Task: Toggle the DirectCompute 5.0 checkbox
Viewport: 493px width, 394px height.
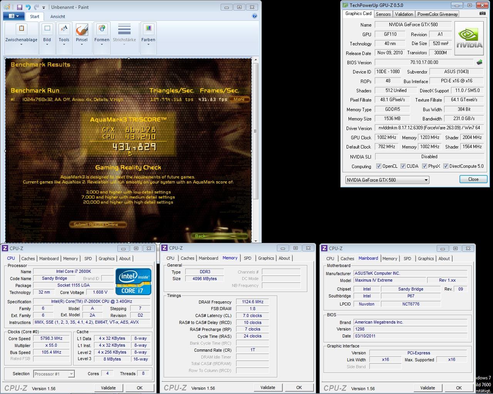Action: tap(446, 166)
